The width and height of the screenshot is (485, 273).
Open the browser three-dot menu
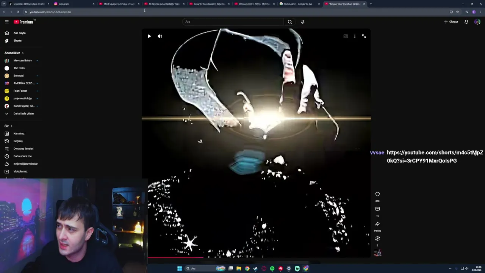480,12
